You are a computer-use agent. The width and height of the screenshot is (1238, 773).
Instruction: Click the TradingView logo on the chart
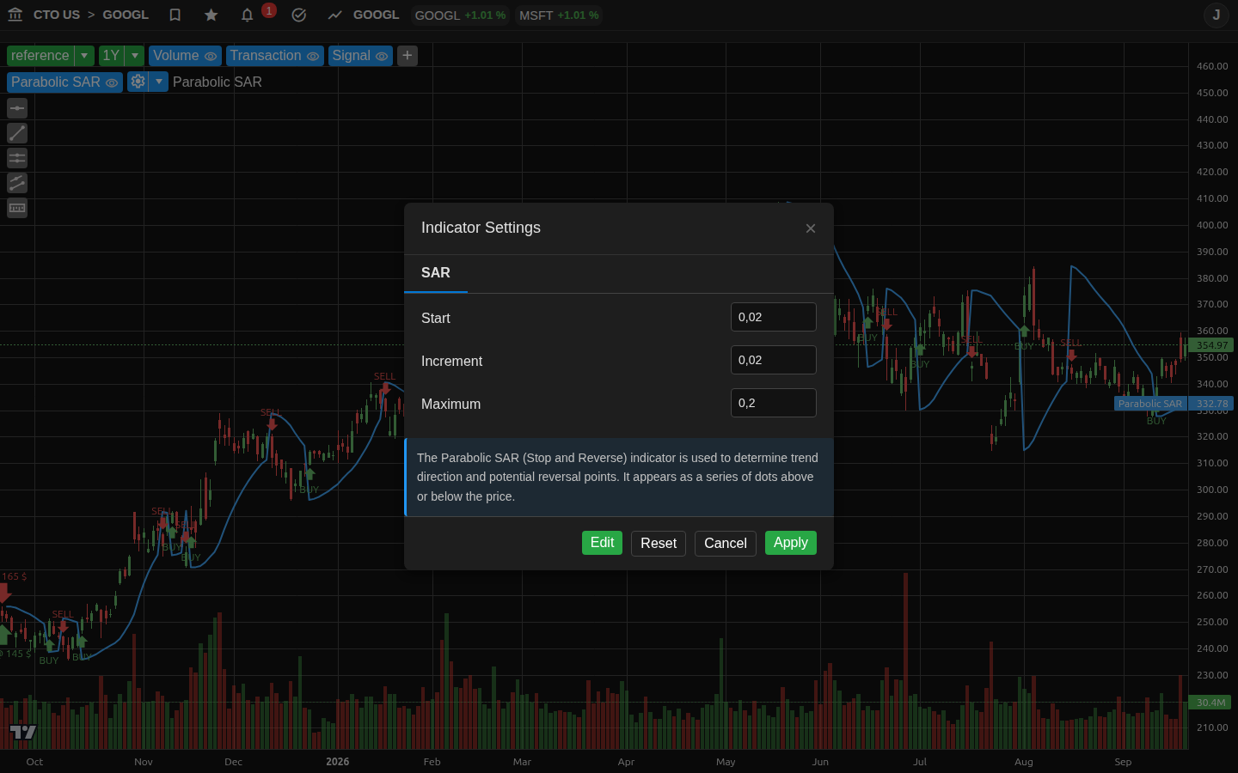tap(23, 732)
